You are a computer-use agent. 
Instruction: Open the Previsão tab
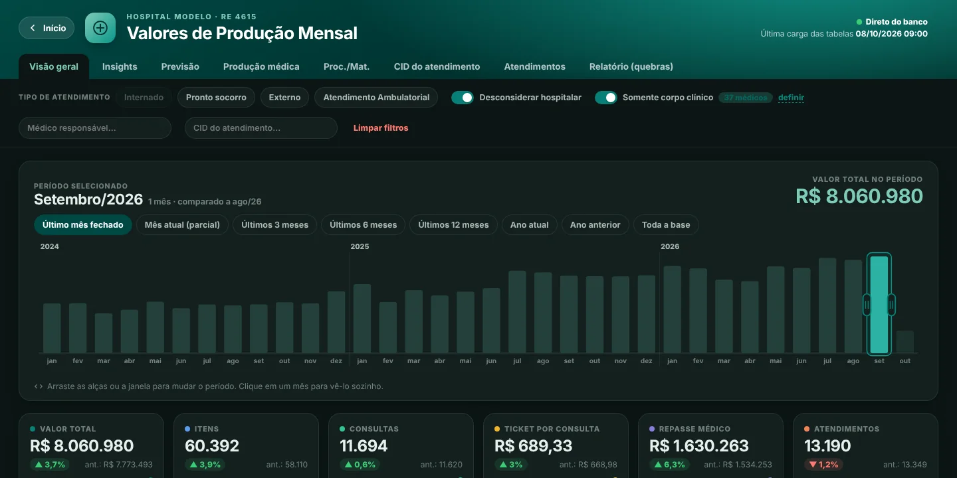coord(180,66)
